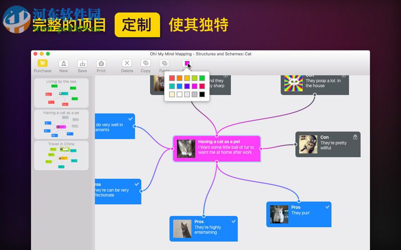The width and height of the screenshot is (401, 250).
Task: Click the tabby cat photo in 'pretty willful' node
Action: 308,144
